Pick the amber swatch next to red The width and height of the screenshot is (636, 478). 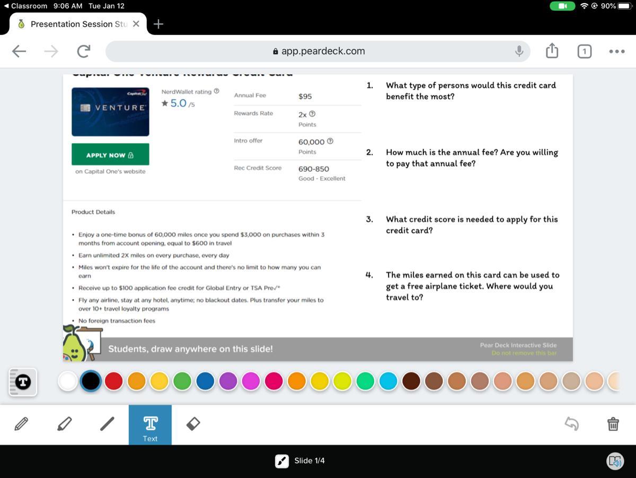[136, 381]
